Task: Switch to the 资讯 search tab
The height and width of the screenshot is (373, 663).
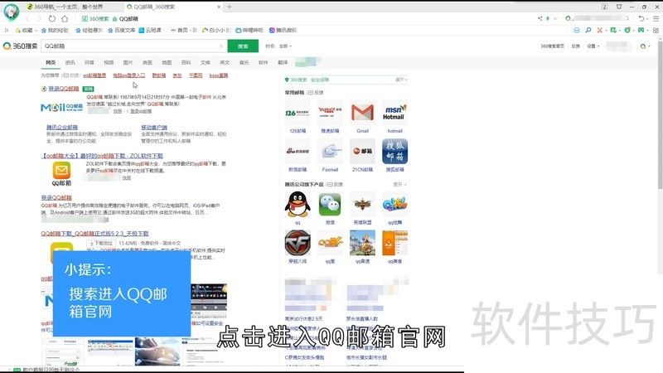Action: [70, 62]
